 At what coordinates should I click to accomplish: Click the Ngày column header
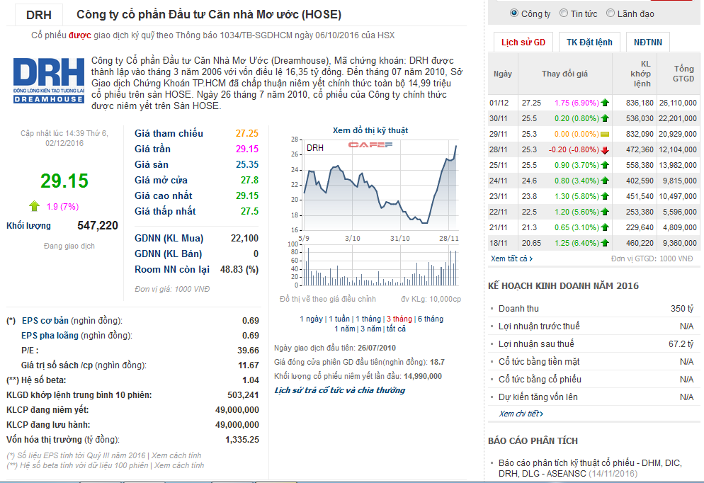click(x=502, y=74)
